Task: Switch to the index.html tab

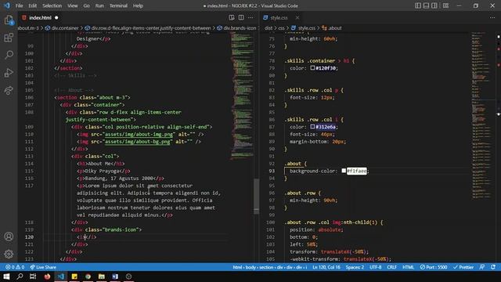Action: [40, 17]
